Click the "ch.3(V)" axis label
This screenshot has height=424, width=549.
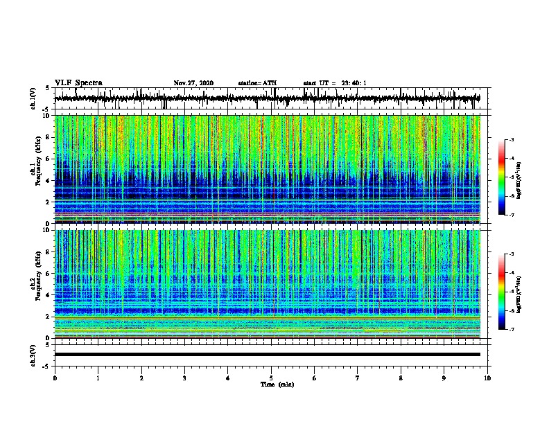pyautogui.click(x=33, y=355)
